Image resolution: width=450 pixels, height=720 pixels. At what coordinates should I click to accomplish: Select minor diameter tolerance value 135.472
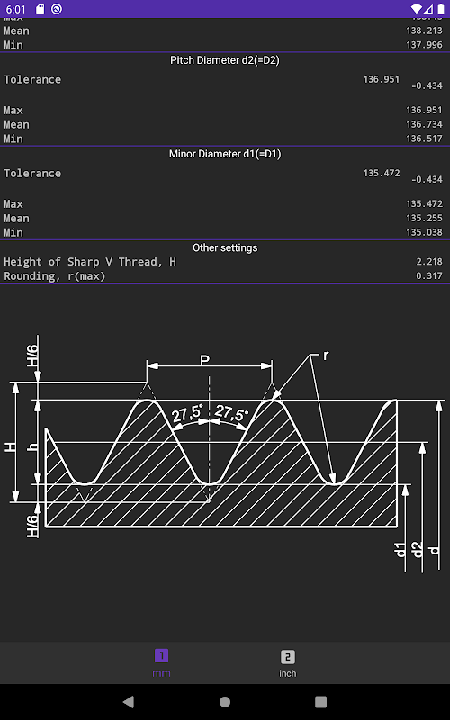point(381,173)
